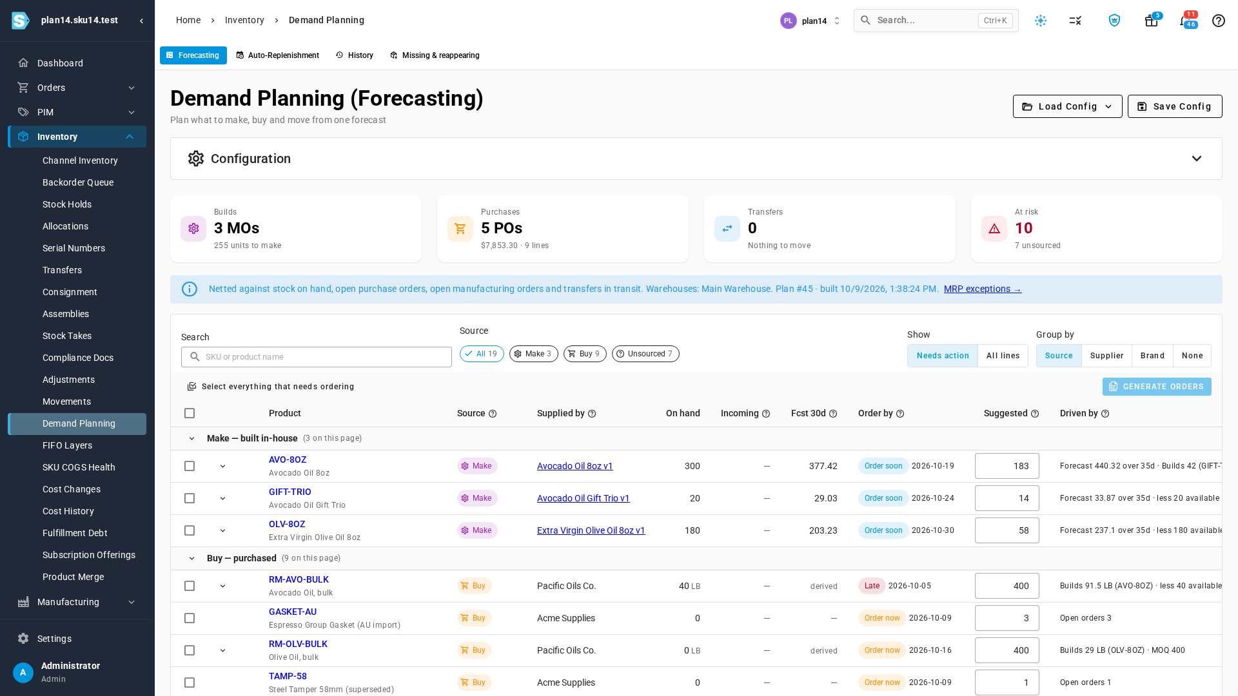Image resolution: width=1238 pixels, height=696 pixels.
Task: Group by Supplier
Action: pos(1106,356)
